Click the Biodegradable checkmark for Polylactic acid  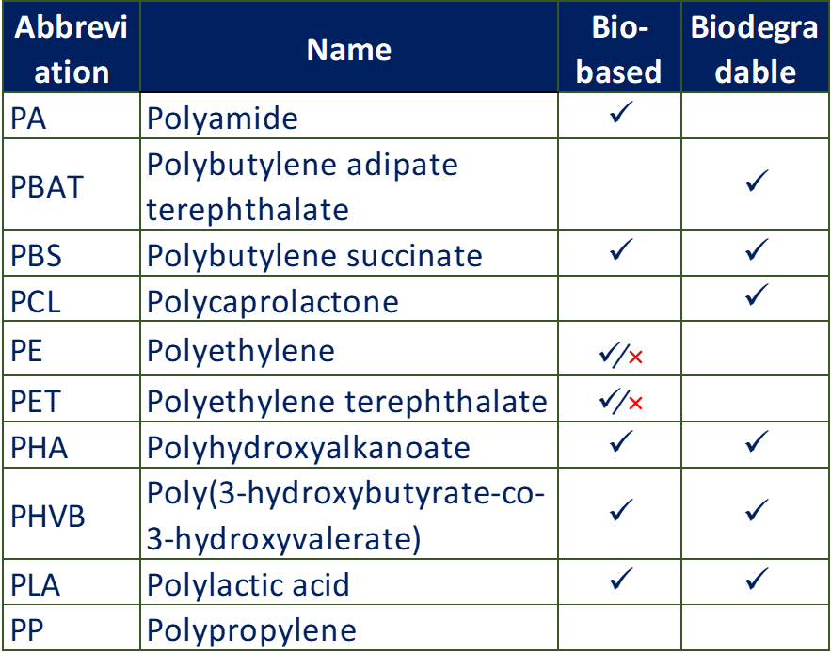756,580
